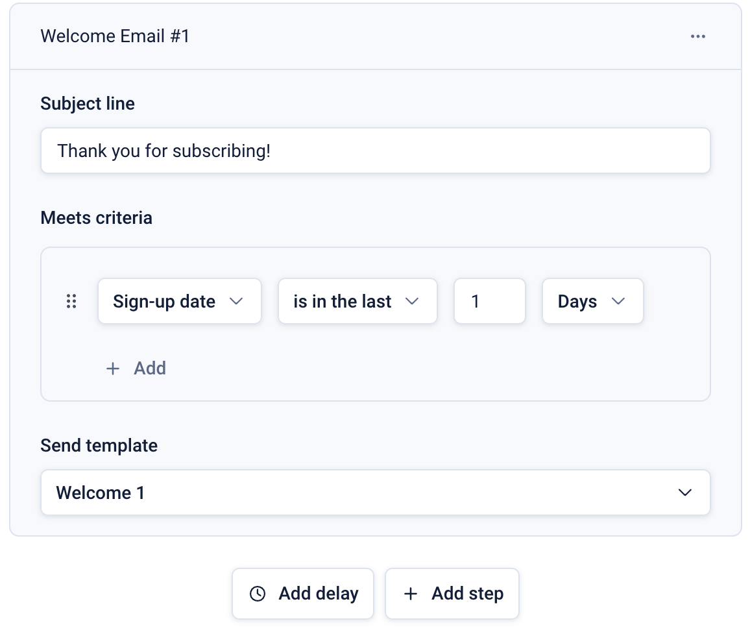Open the three-dot options menu for Welcome Email #1
The height and width of the screenshot is (632, 750).
pos(697,36)
